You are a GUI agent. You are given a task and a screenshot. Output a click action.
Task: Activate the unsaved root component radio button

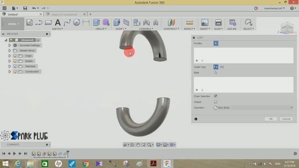point(38,40)
